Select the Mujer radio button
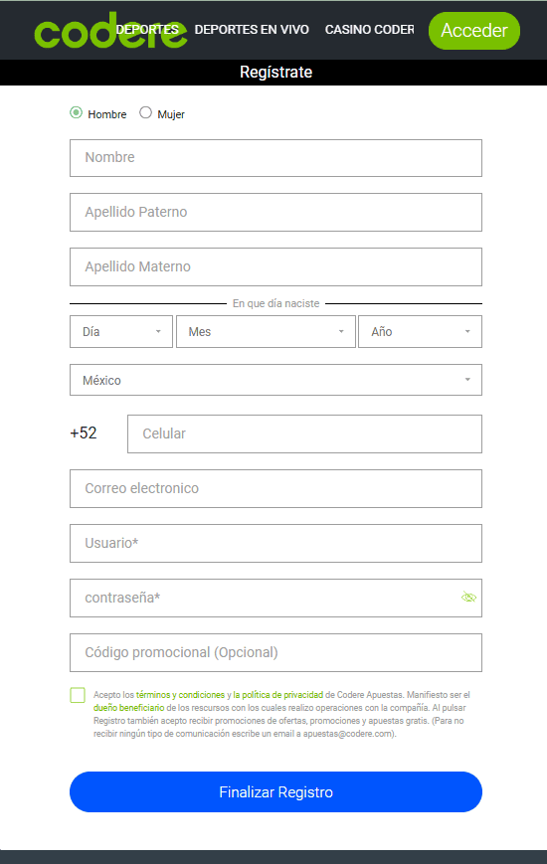 145,113
